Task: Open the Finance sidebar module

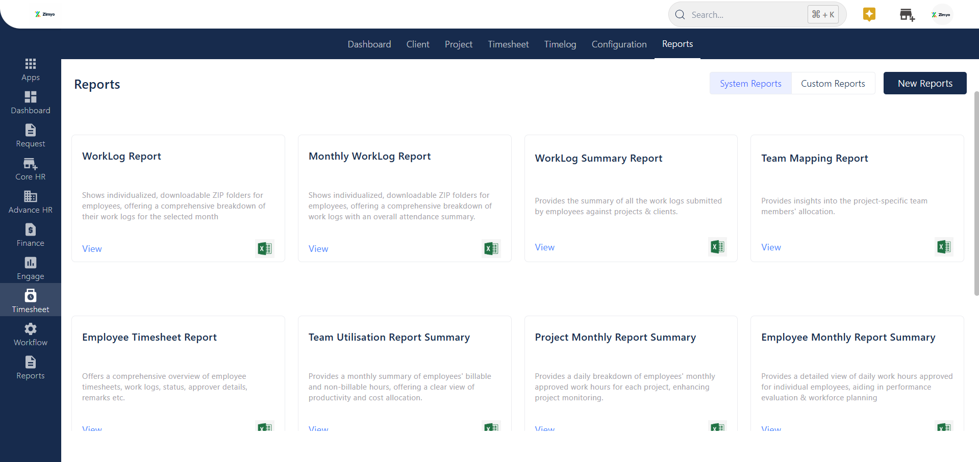Action: (x=31, y=236)
